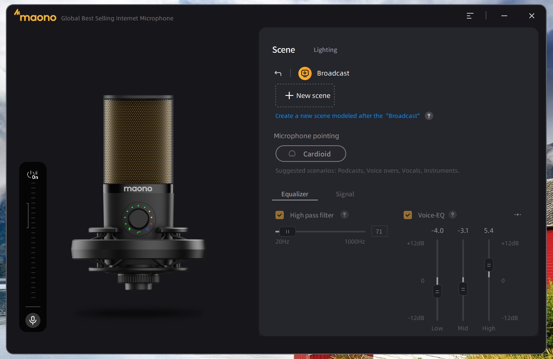553x359 pixels.
Task: Click the "Suggested scenarios" description text
Action: click(x=367, y=171)
